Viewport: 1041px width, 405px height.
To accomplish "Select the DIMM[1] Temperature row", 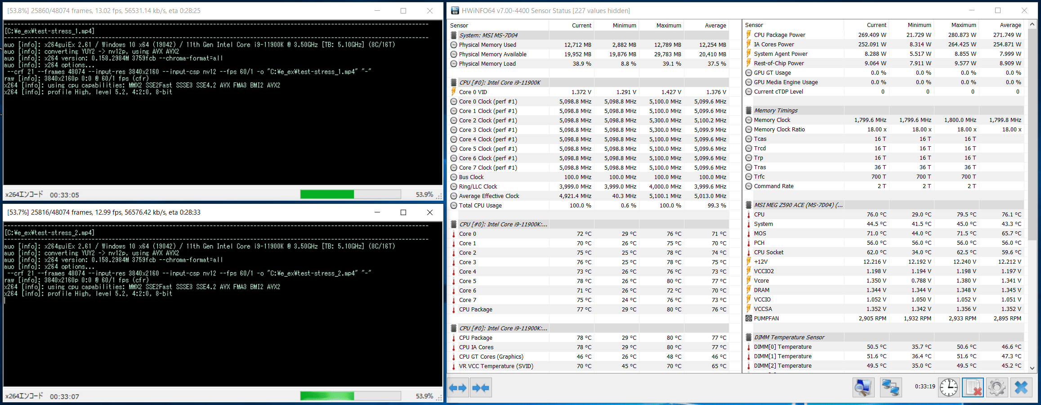I will (884, 356).
